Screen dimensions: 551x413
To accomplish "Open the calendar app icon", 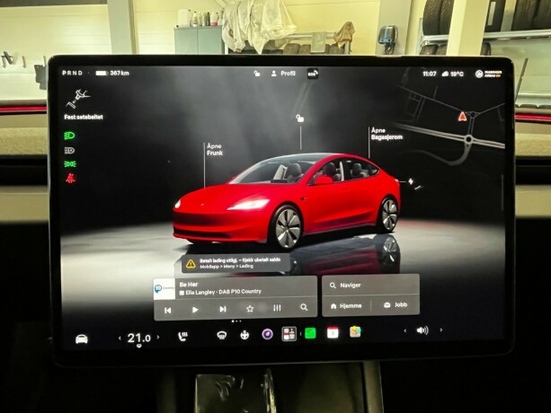I will (333, 333).
